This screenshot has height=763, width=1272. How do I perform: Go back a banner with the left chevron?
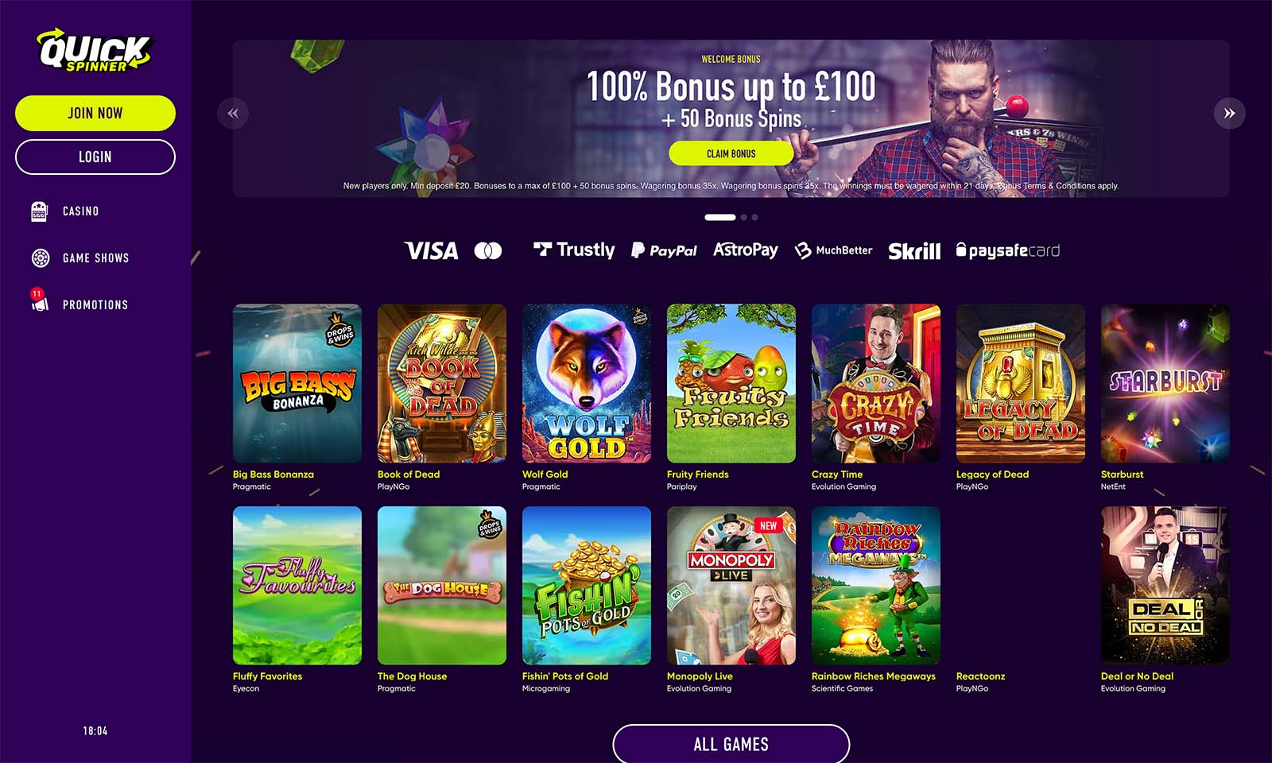click(233, 113)
